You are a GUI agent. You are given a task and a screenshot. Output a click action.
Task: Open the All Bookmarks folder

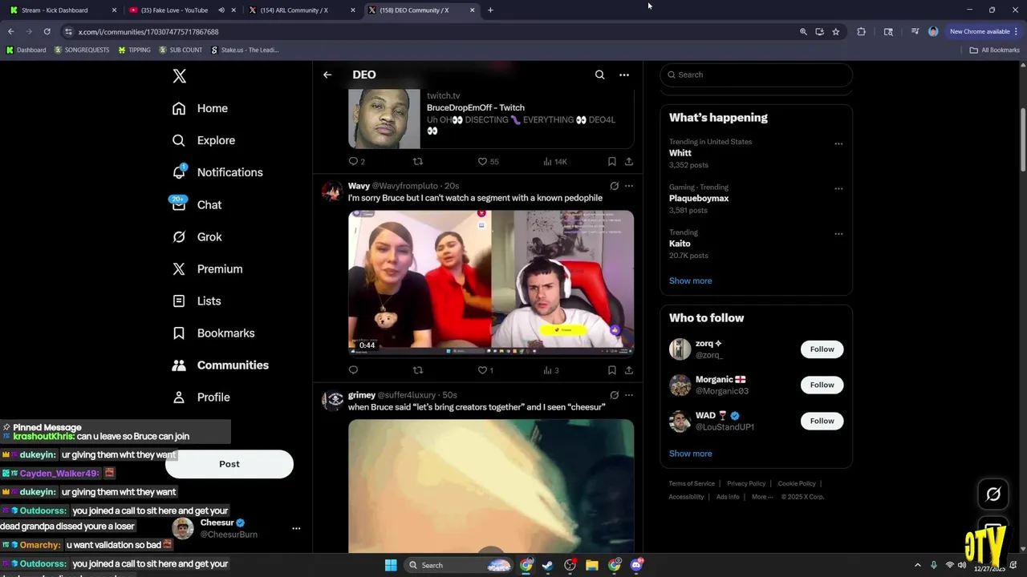click(x=995, y=50)
